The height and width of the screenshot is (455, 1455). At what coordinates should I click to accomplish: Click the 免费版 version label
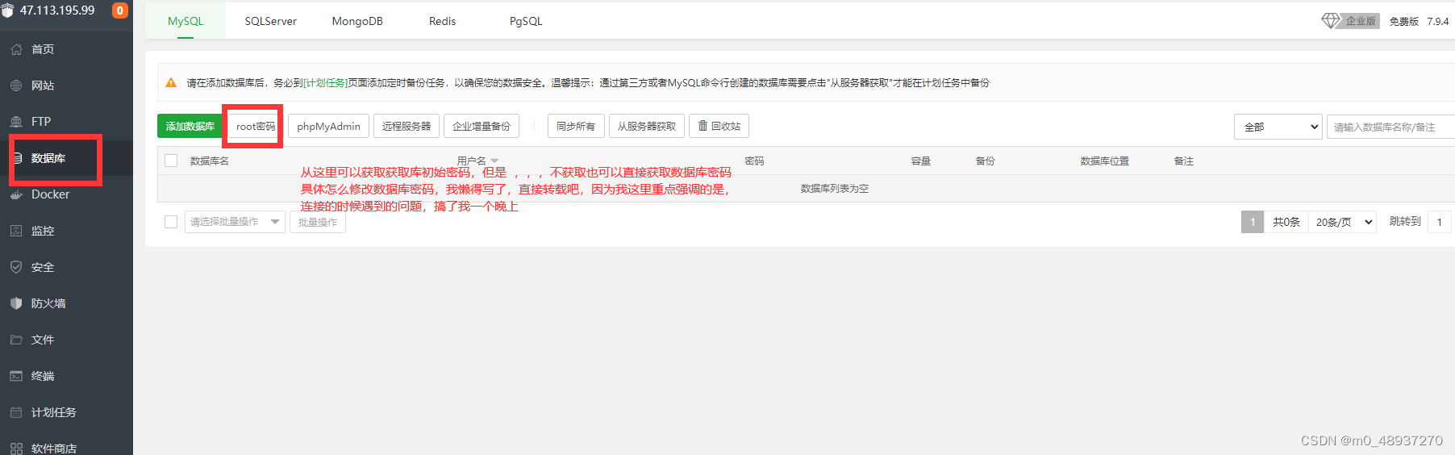coord(1404,21)
